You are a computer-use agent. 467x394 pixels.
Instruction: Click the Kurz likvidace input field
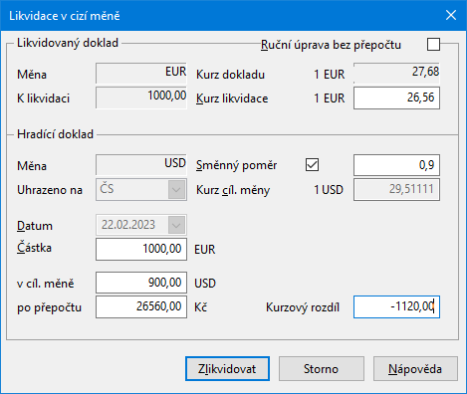396,98
